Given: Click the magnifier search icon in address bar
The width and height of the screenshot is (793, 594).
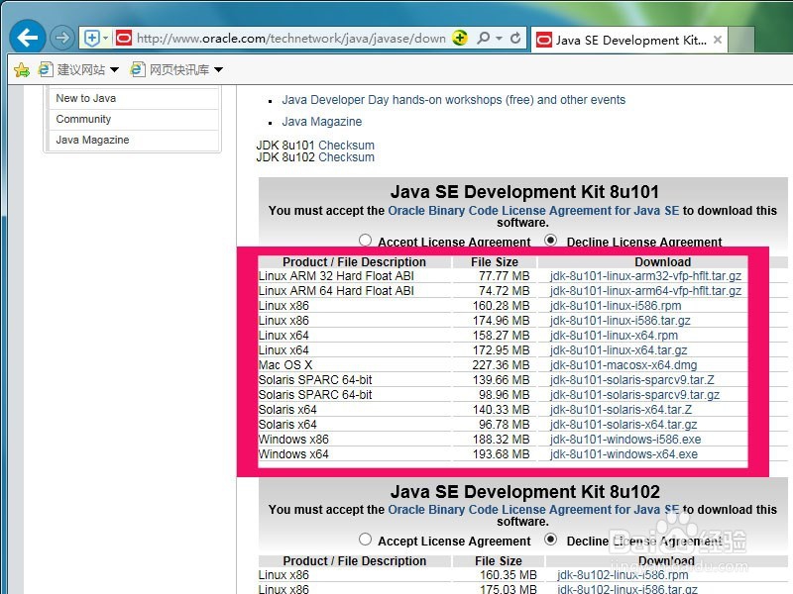Looking at the screenshot, I should pos(484,38).
